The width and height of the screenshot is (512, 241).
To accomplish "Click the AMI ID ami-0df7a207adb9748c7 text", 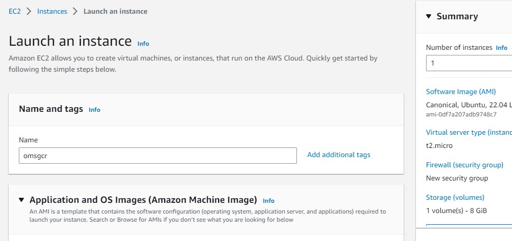I will [461, 114].
